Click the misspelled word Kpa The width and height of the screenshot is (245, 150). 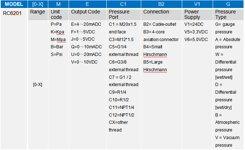60,32
